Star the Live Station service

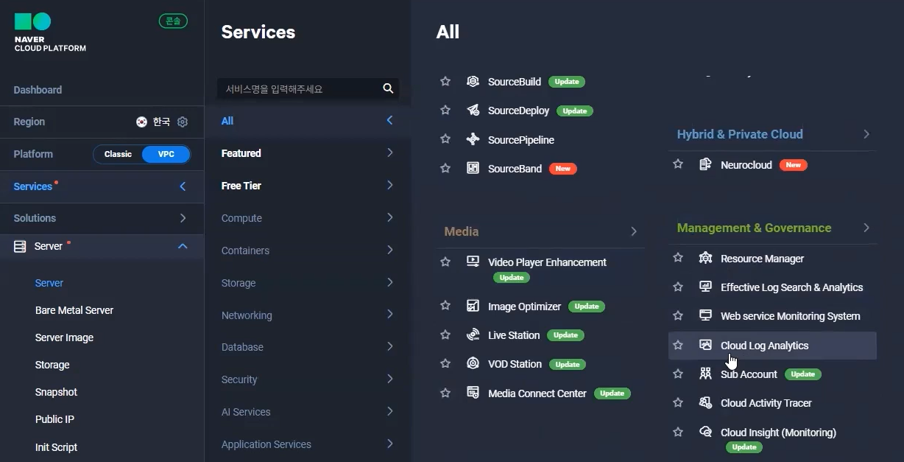point(445,335)
